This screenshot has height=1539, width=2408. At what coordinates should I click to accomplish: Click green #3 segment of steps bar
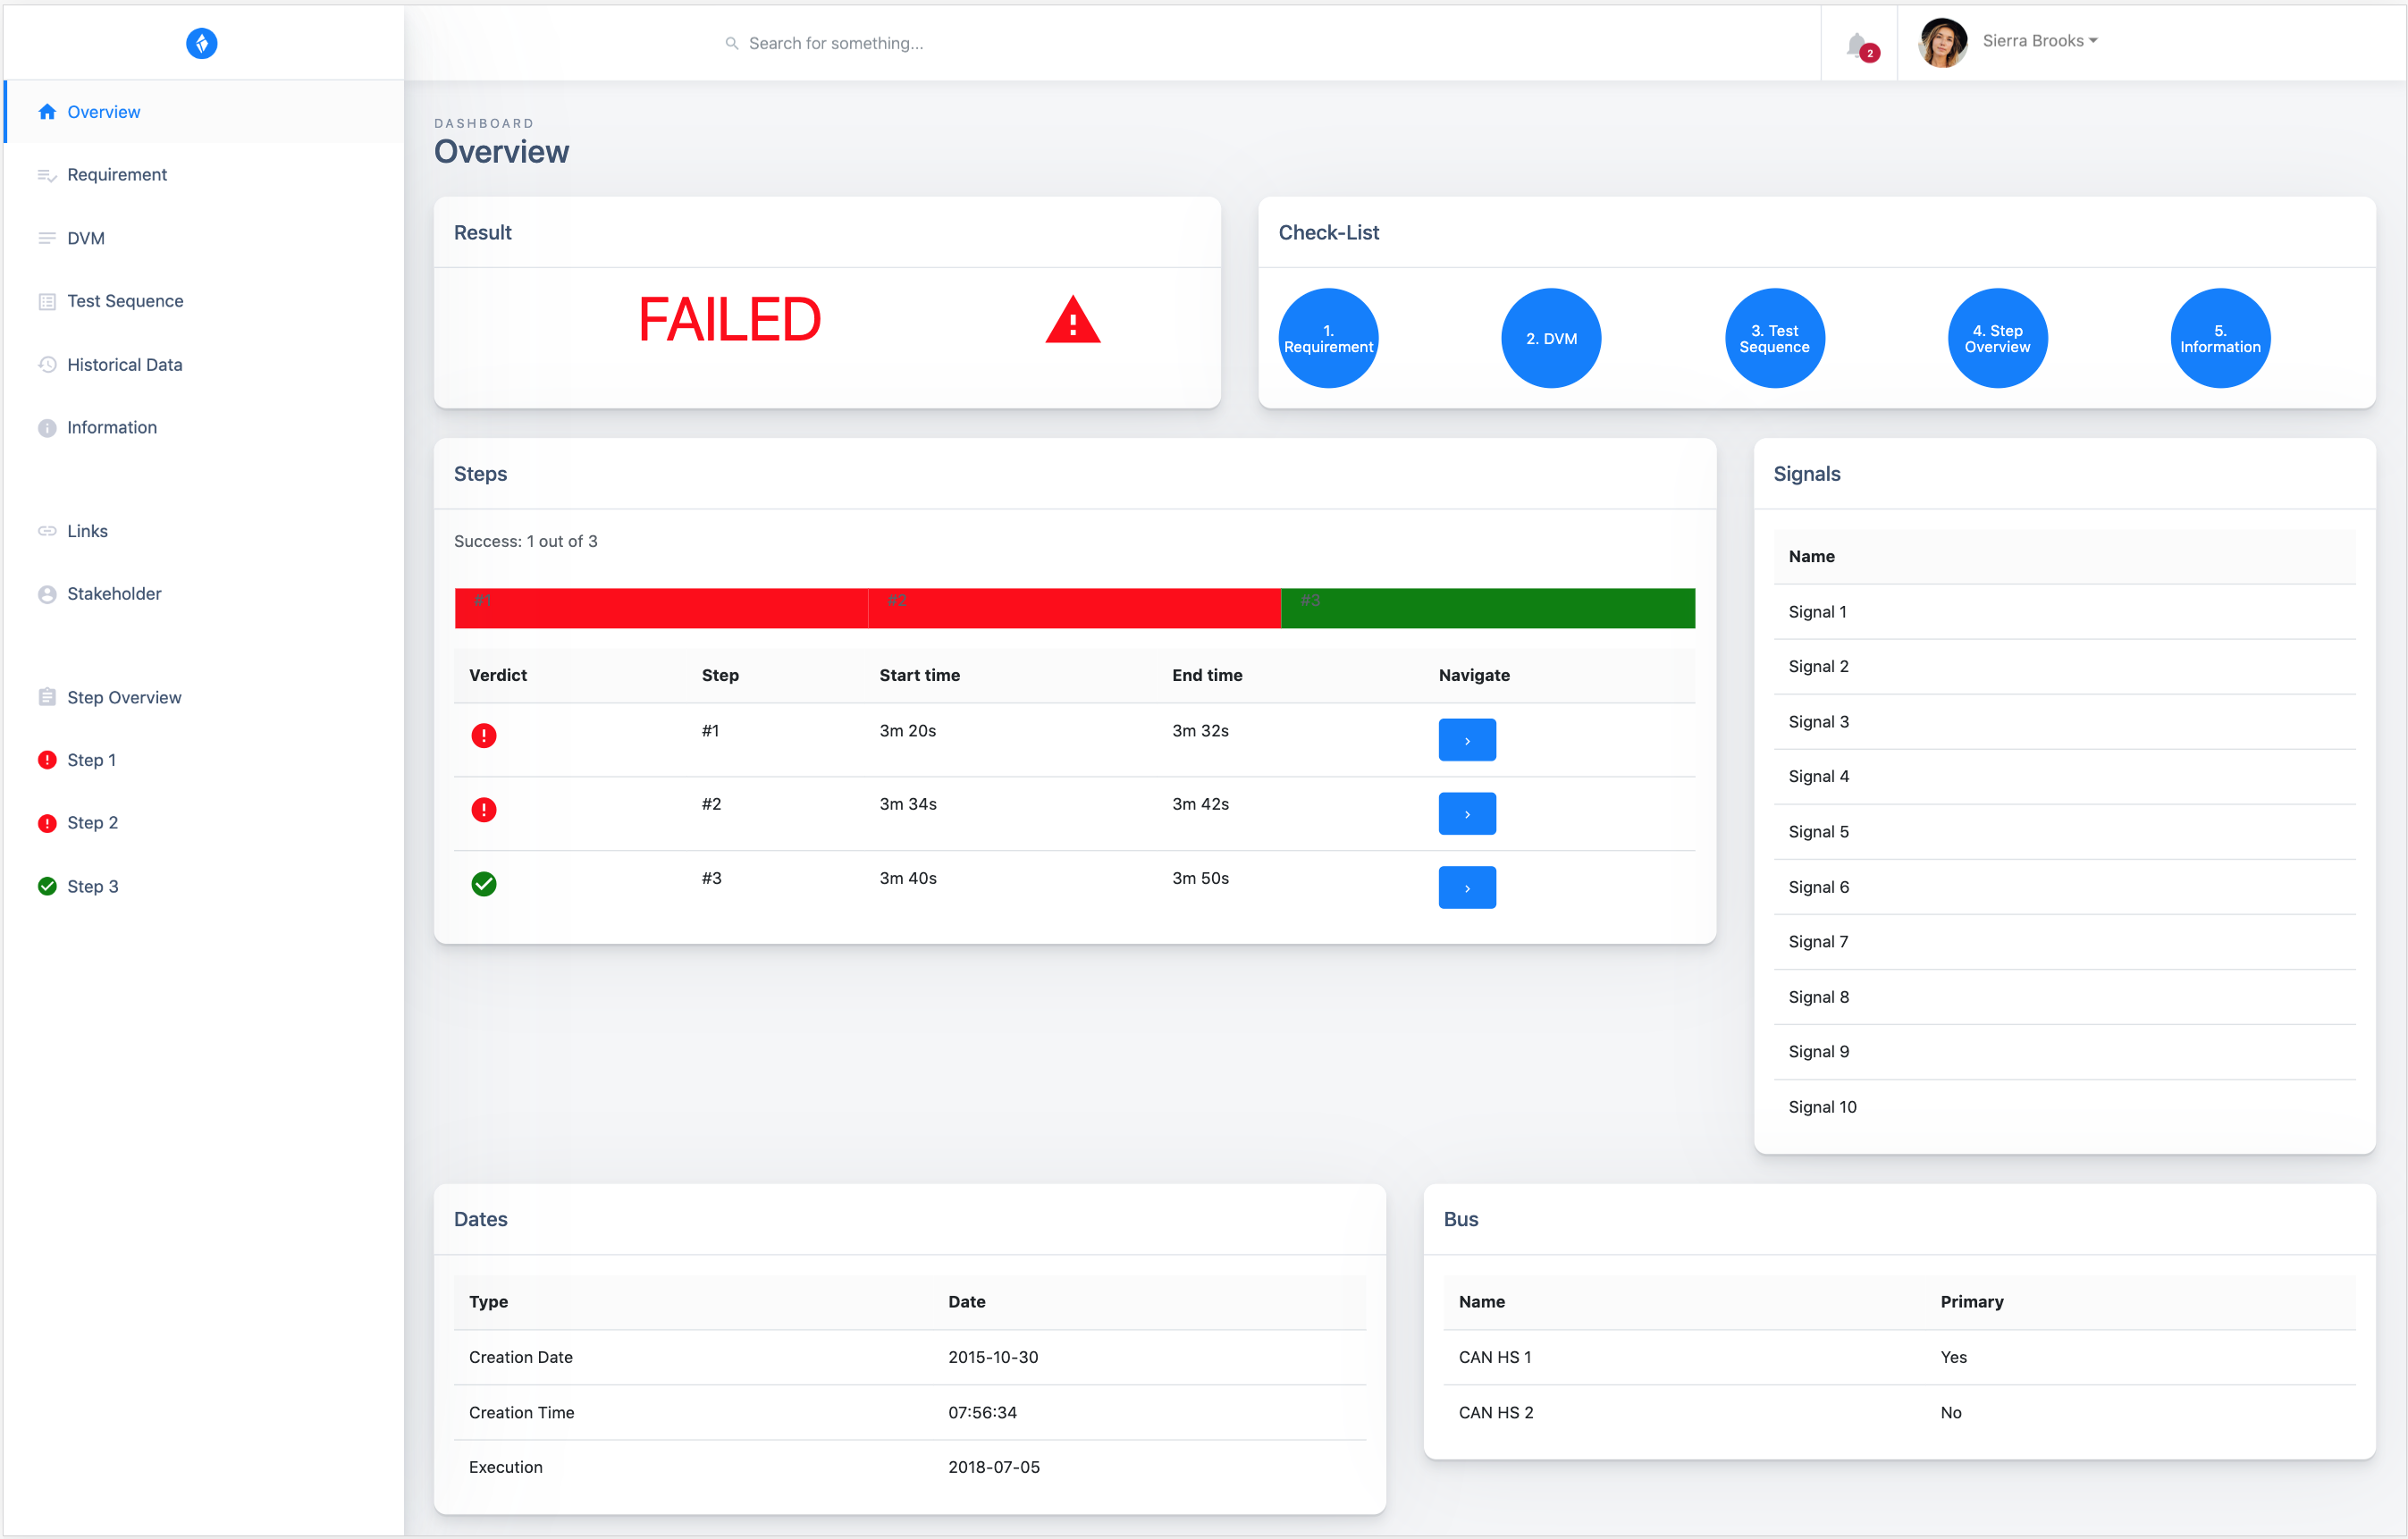(x=1488, y=608)
